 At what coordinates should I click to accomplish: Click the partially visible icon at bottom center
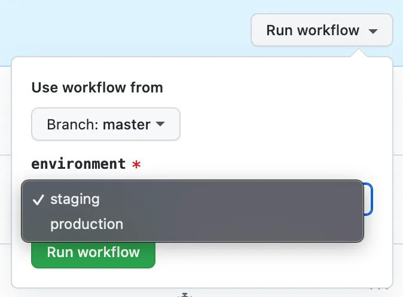pyautogui.click(x=186, y=294)
